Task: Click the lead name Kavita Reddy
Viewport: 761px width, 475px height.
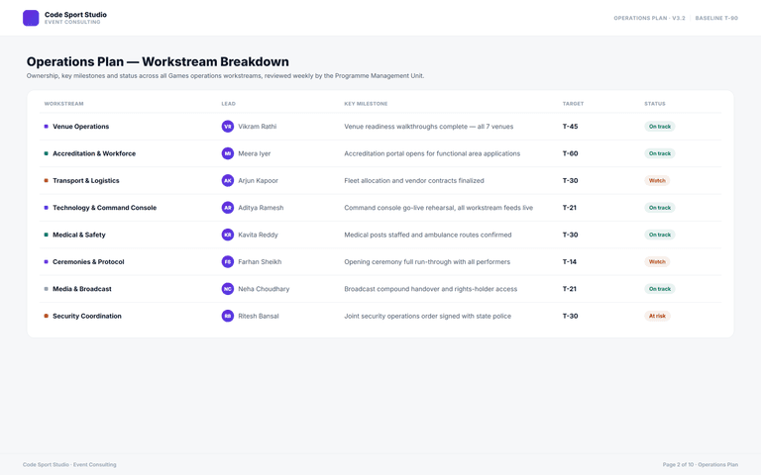Action: pos(259,236)
